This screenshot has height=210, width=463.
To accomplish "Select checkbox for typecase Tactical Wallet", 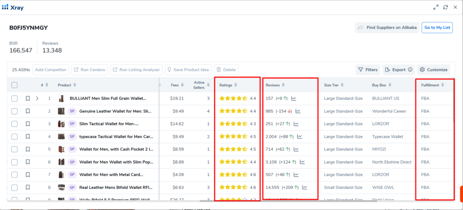I will point(14,136).
